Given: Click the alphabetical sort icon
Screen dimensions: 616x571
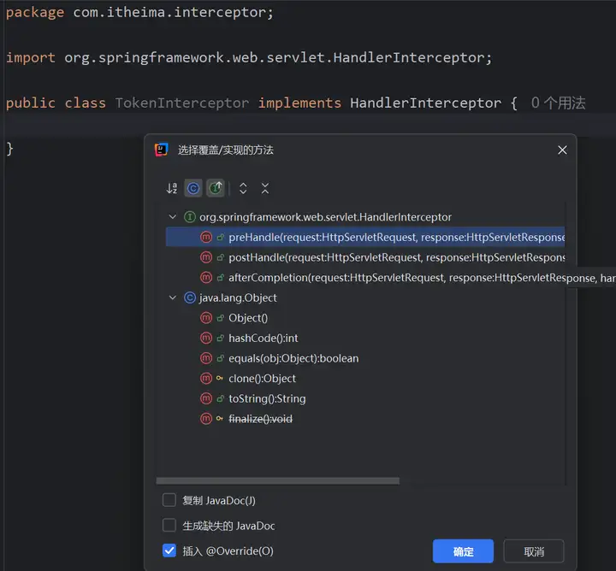Looking at the screenshot, I should [171, 188].
